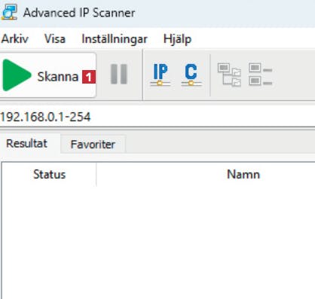Screen dimensions: 315x299
Task: Click the Advanced IP Scanner app icon
Action: pyautogui.click(x=9, y=12)
